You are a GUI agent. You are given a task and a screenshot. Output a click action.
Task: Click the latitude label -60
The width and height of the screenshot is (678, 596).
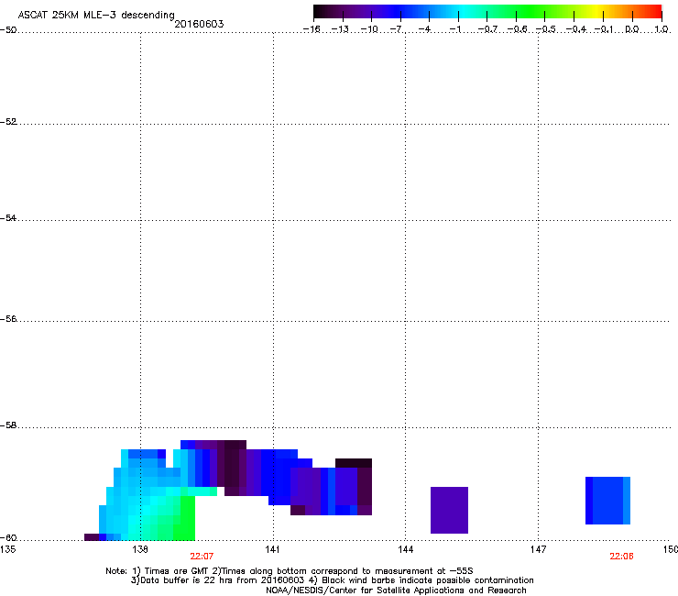8,537
